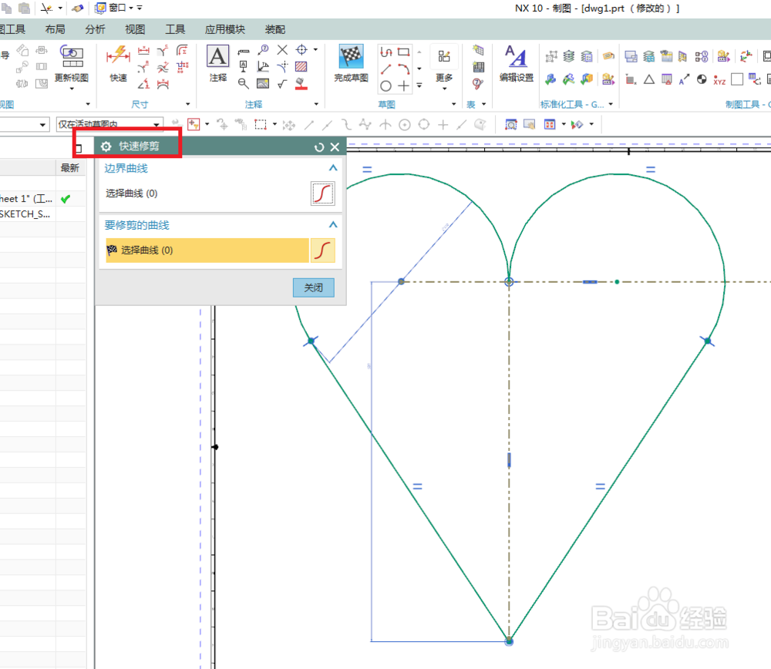Expand the Dimension (尺寸) group options arrow
This screenshot has height=669, width=771.
click(188, 104)
